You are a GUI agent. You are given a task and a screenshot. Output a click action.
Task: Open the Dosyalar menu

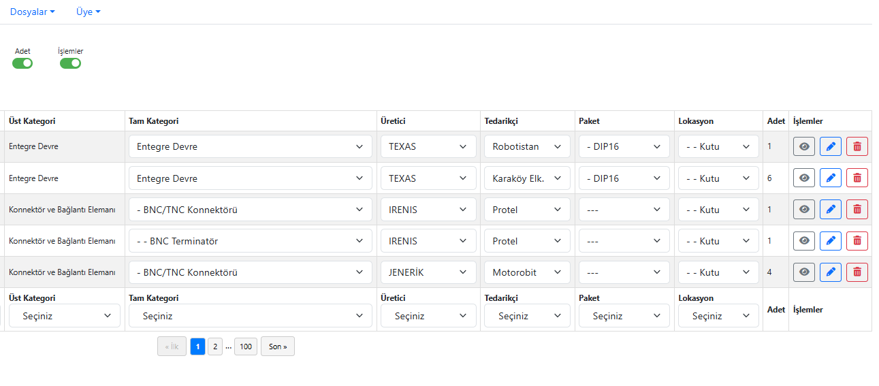32,12
